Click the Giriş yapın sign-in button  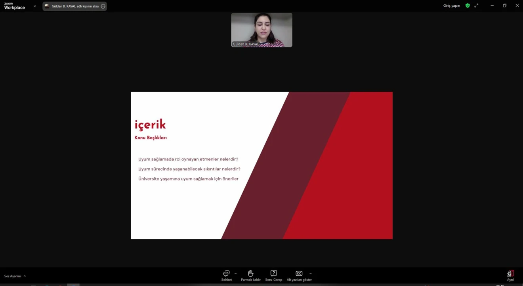[451, 6]
